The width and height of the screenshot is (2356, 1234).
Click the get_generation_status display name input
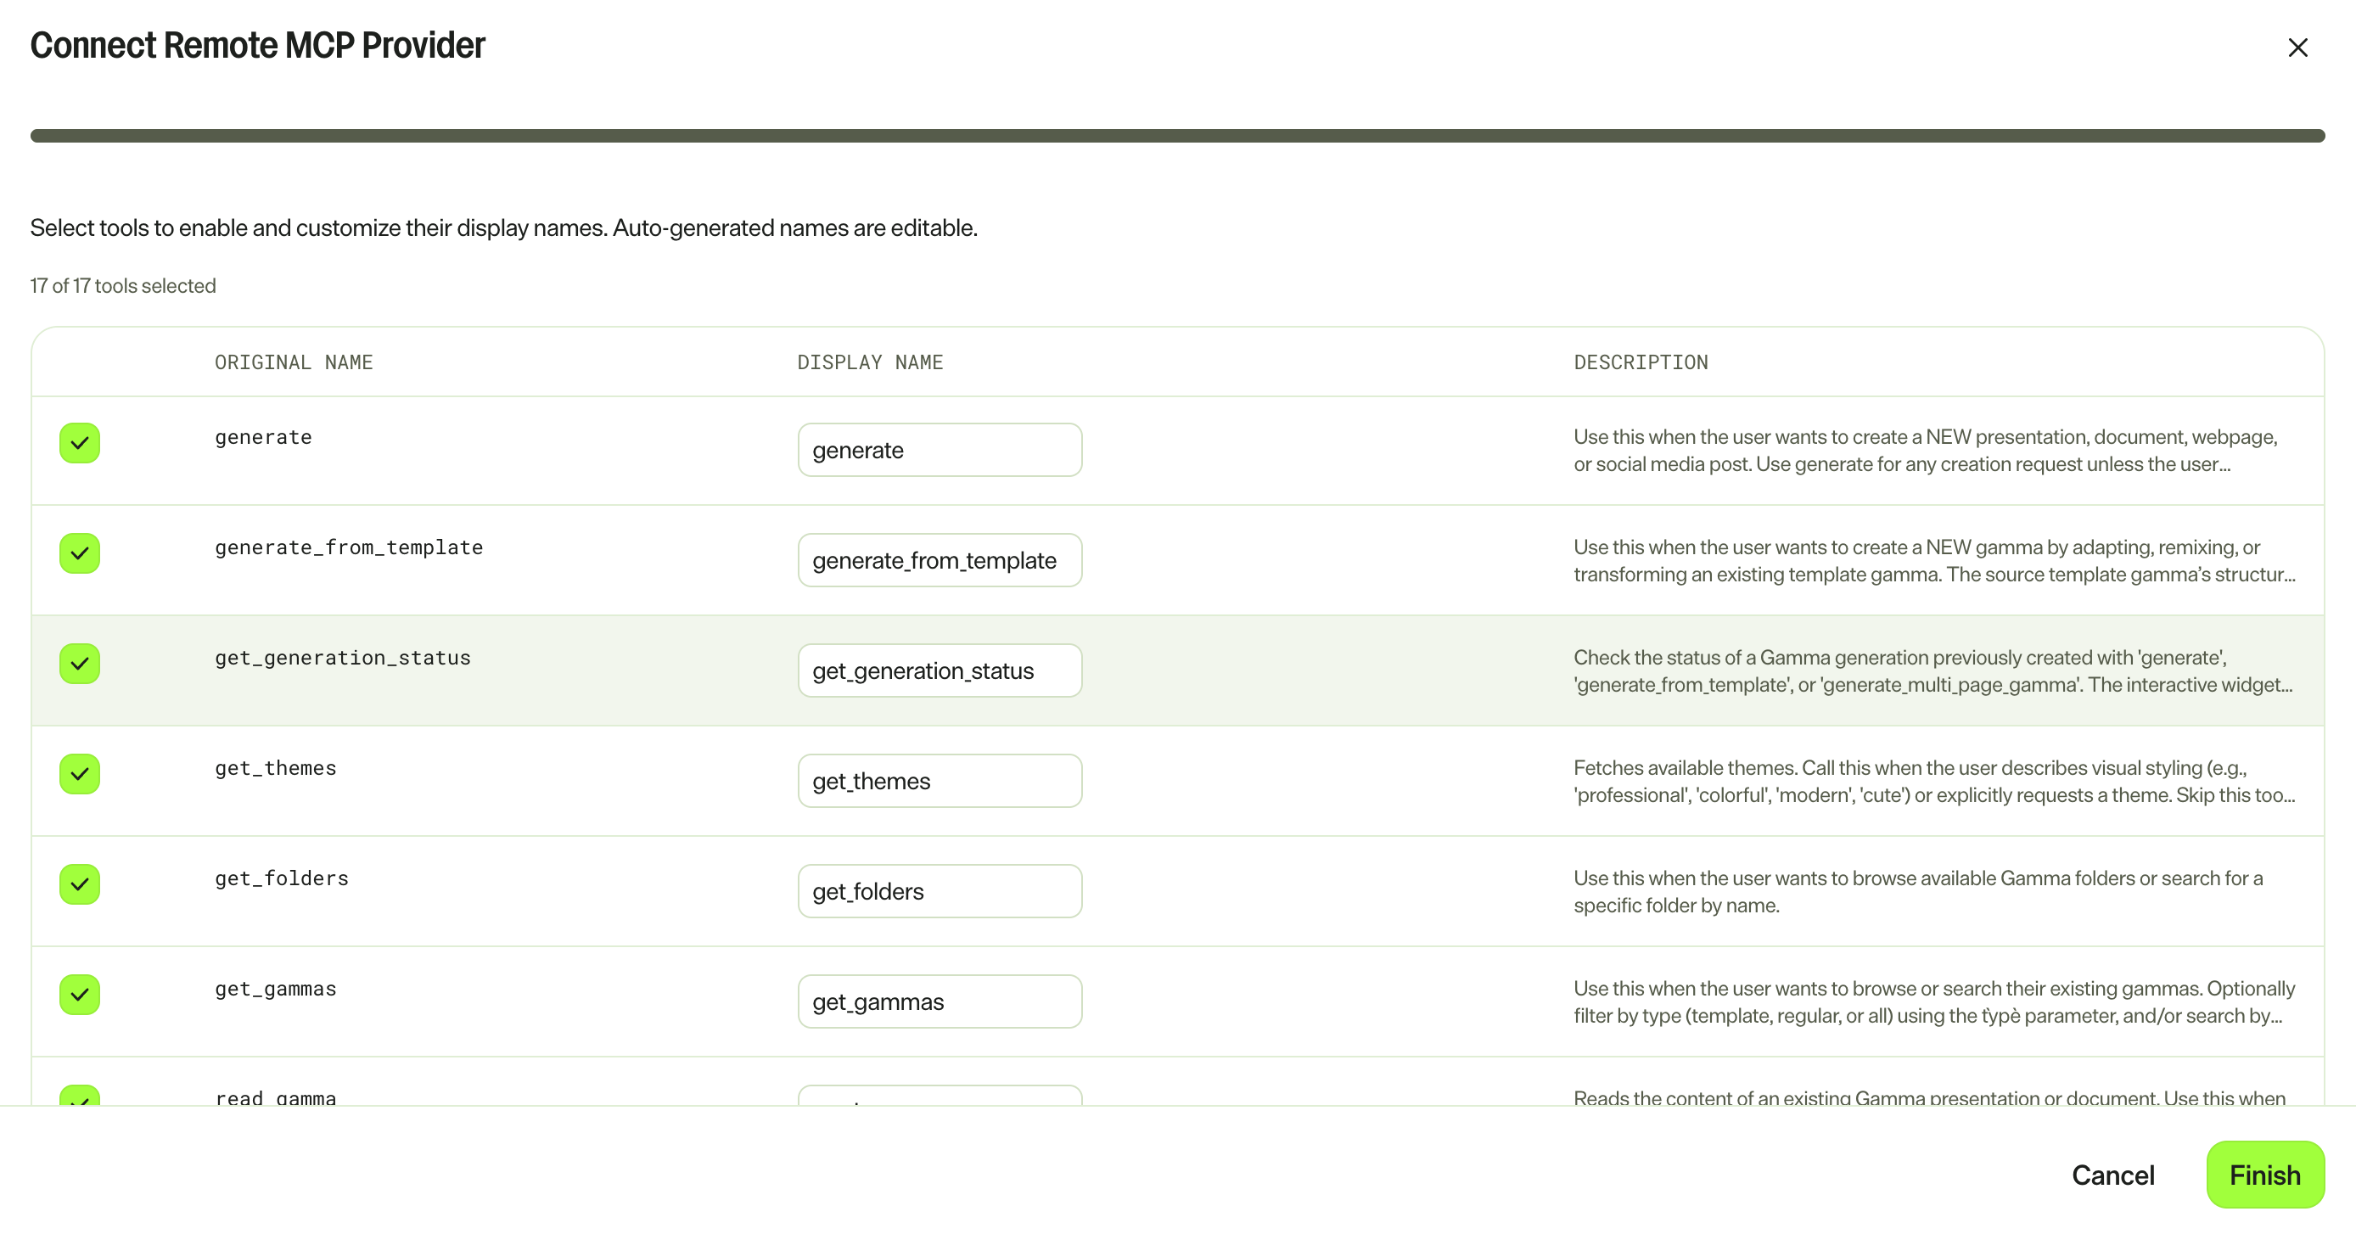click(940, 670)
